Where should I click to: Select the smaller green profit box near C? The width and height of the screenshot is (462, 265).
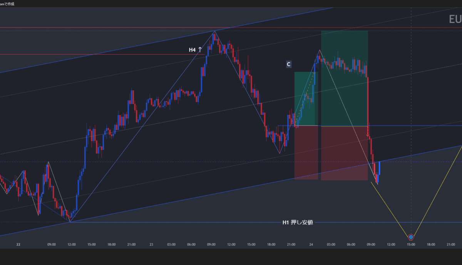(304, 98)
